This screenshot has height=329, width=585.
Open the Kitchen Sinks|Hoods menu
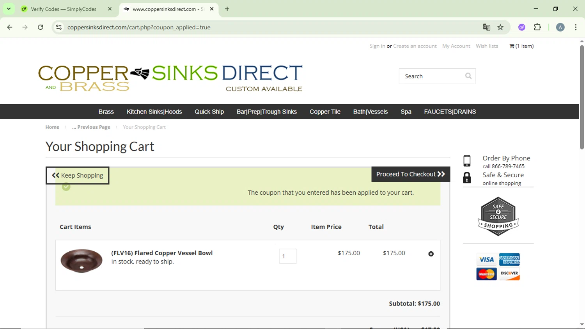pyautogui.click(x=154, y=112)
